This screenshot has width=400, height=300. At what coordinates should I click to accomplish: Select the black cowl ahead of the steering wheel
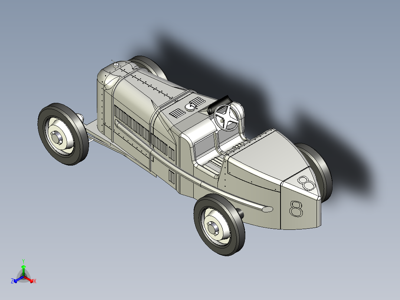point(219,105)
